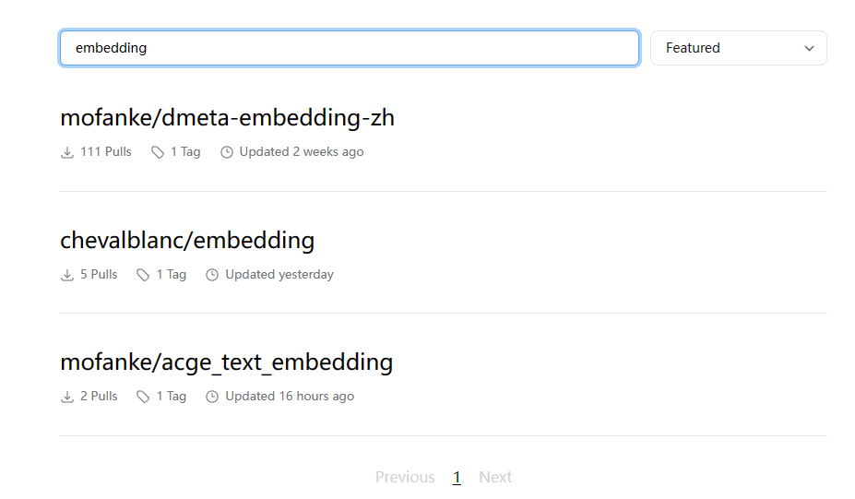Click the tag icon for chevalblanc/embedding
855x499 pixels.
pos(143,275)
